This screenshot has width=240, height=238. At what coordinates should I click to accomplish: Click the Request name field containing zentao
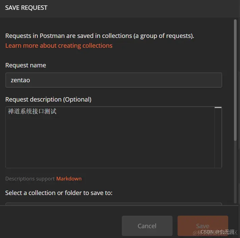[x=113, y=80]
